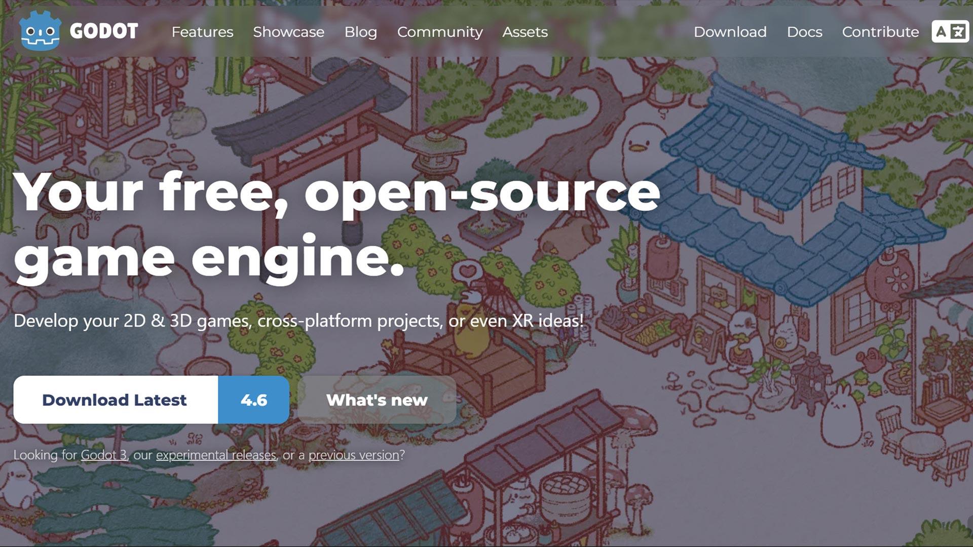Open the Blog link in navigation
973x547 pixels.
pos(360,32)
